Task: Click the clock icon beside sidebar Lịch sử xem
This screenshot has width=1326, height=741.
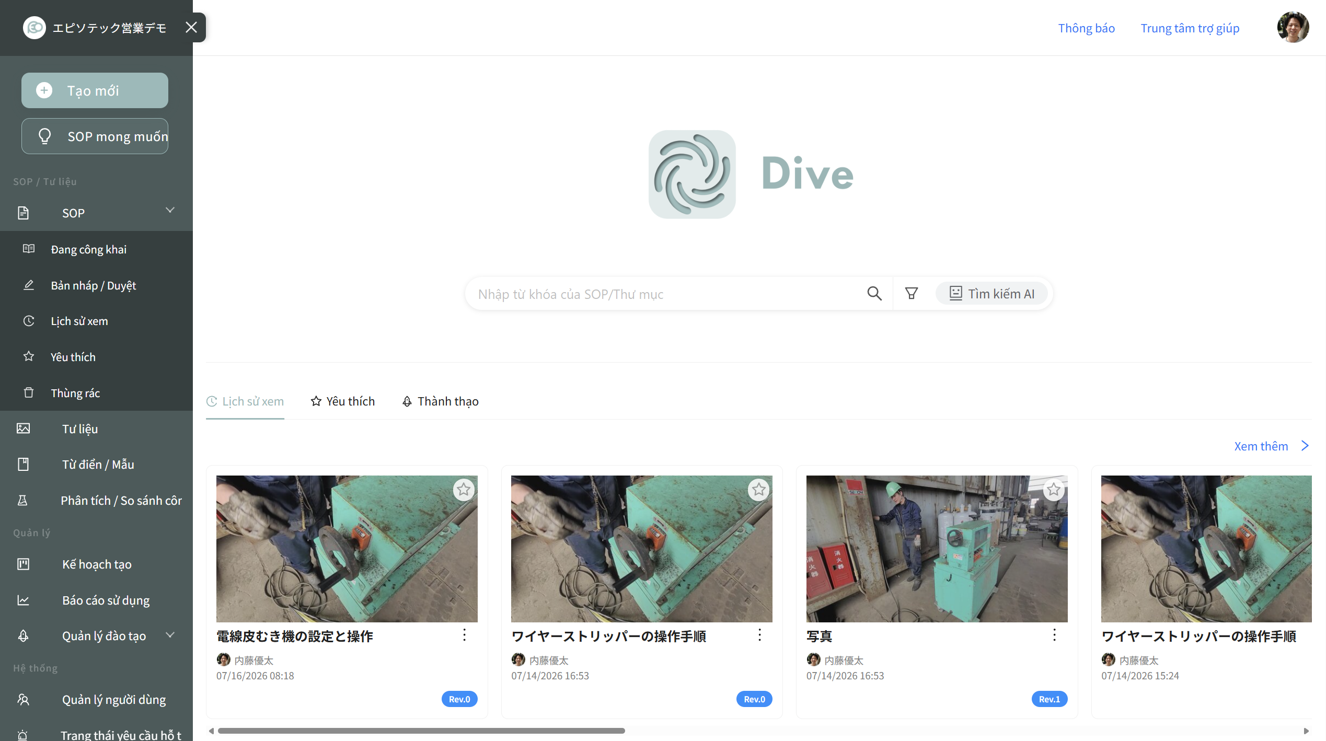Action: point(29,321)
